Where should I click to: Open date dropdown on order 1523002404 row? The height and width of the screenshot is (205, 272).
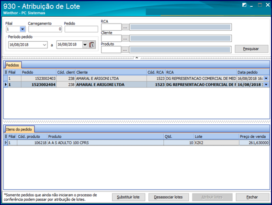pos(266,84)
